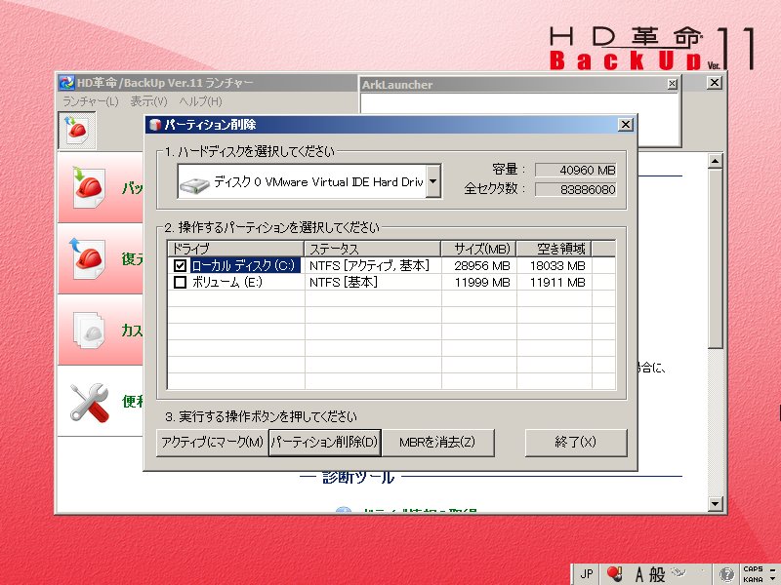This screenshot has height=585, width=781.
Task: Click the 診断ツール section heading
Action: click(x=358, y=478)
